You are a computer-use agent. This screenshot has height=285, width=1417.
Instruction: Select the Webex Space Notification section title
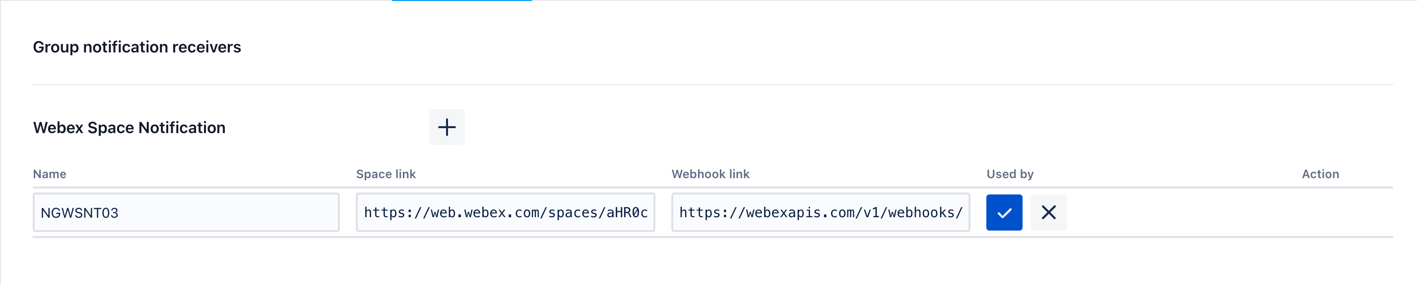click(129, 128)
